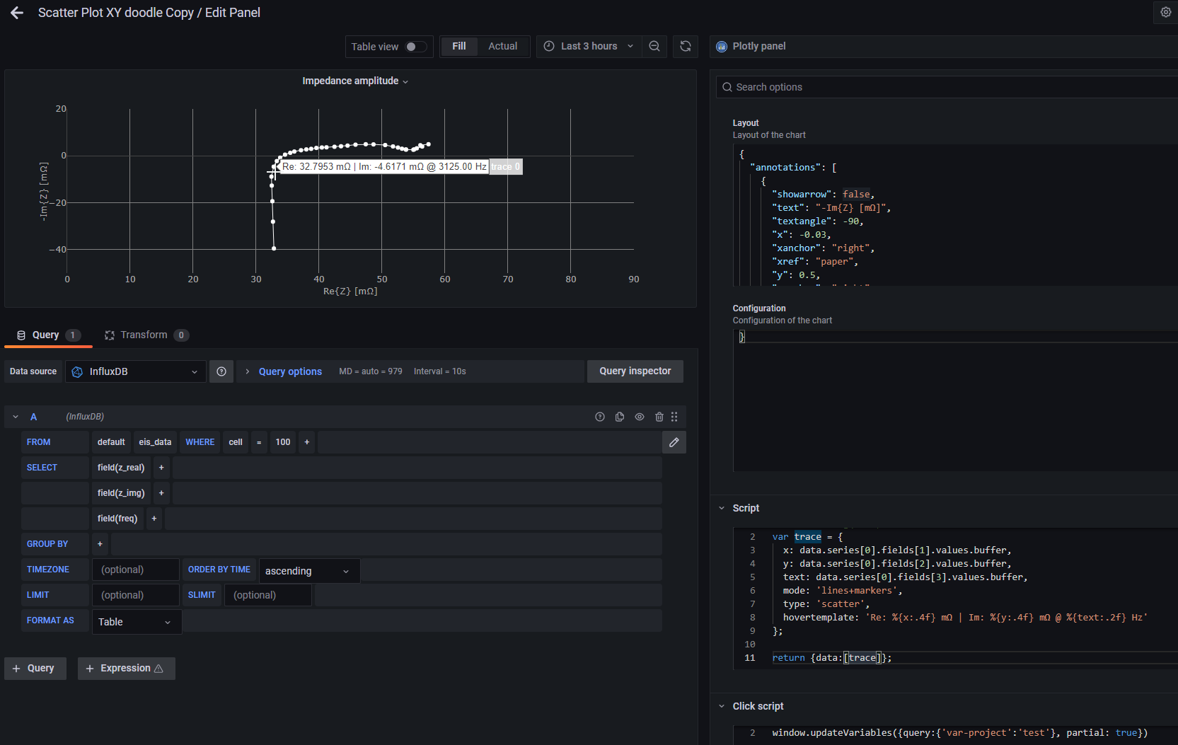The height and width of the screenshot is (745, 1178).
Task: Toggle text edit mode with pencil icon
Action: tap(674, 442)
